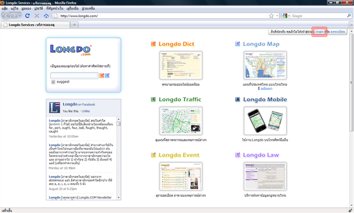Open the Google search engine selector
This screenshot has width=354, height=213.
tap(286, 16)
